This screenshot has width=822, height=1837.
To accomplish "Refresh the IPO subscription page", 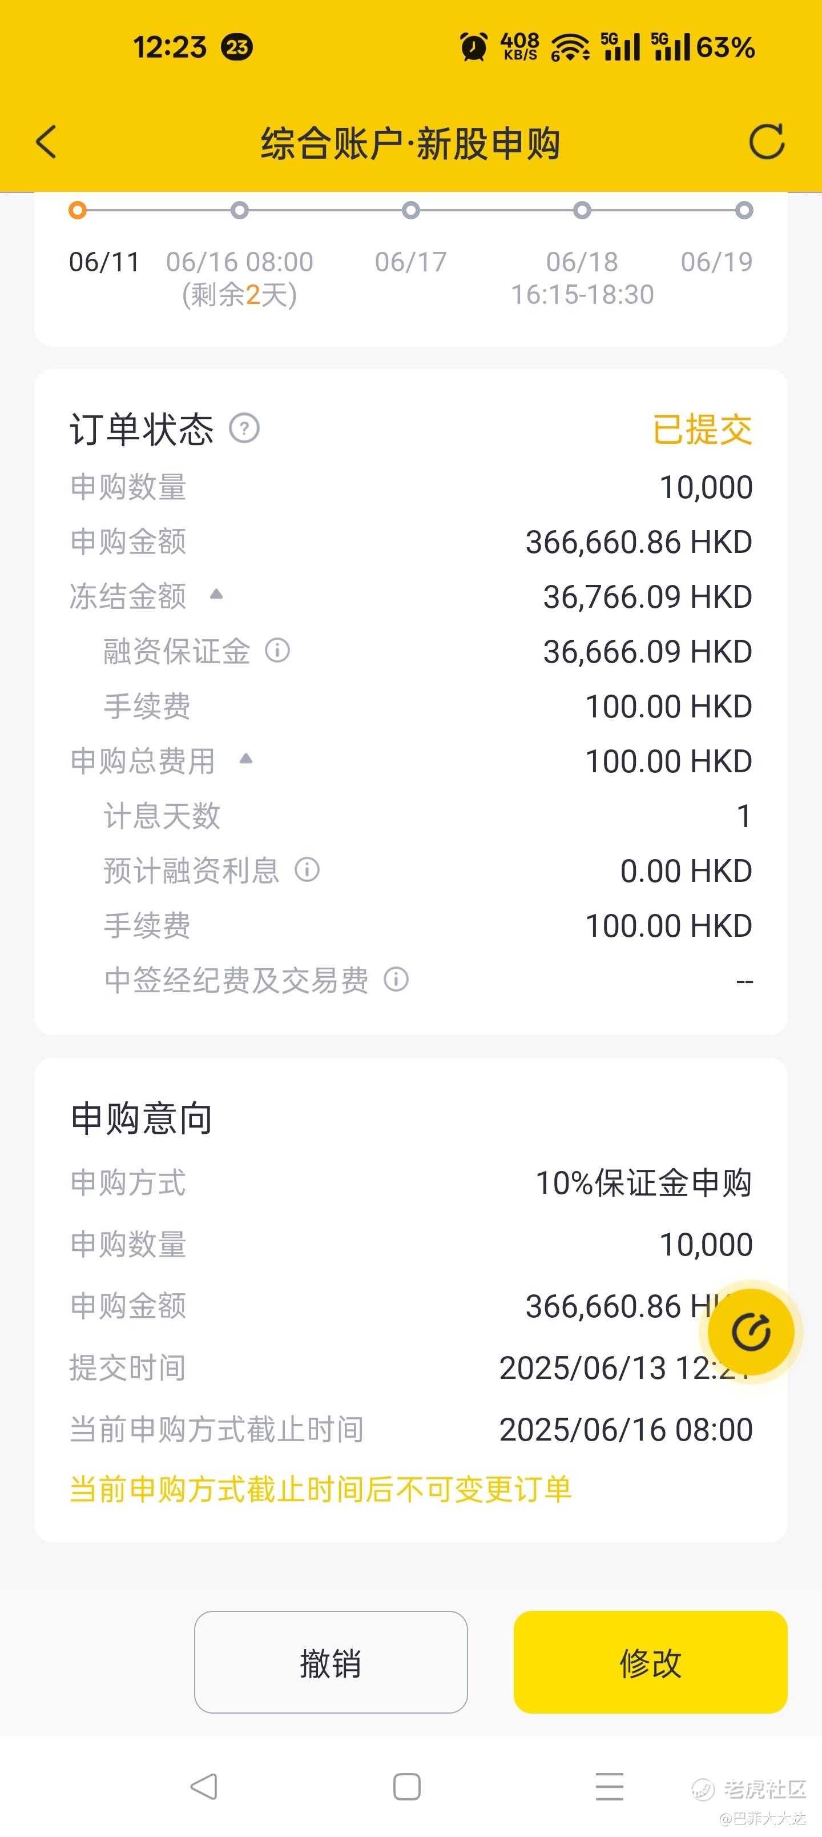I will (767, 141).
